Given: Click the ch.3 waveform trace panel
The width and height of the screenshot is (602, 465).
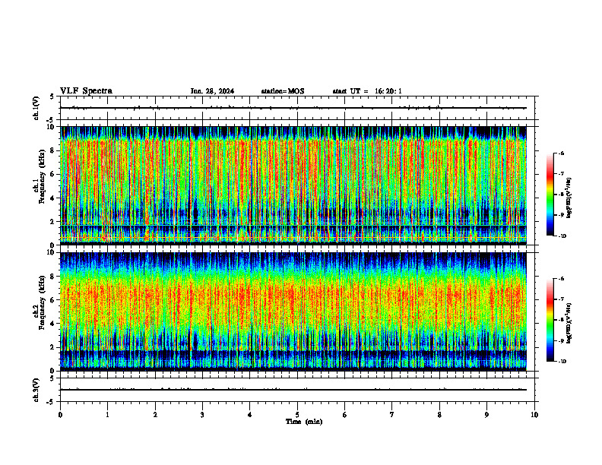Looking at the screenshot, I should point(297,390).
